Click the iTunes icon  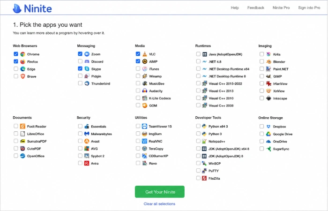(144, 68)
